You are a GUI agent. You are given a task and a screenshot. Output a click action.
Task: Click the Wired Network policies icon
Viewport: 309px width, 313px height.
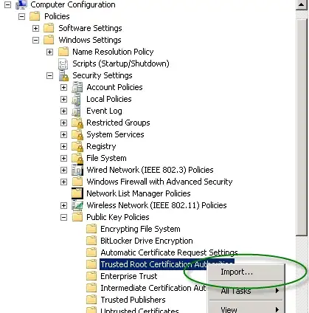click(77, 170)
